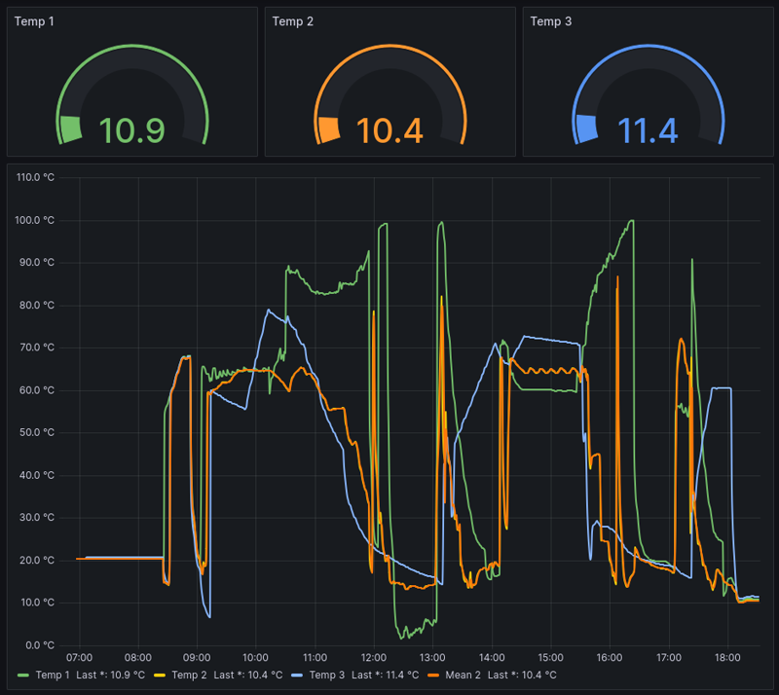The height and width of the screenshot is (695, 779).
Task: Open the Temp 2 panel title menu
Action: point(290,21)
